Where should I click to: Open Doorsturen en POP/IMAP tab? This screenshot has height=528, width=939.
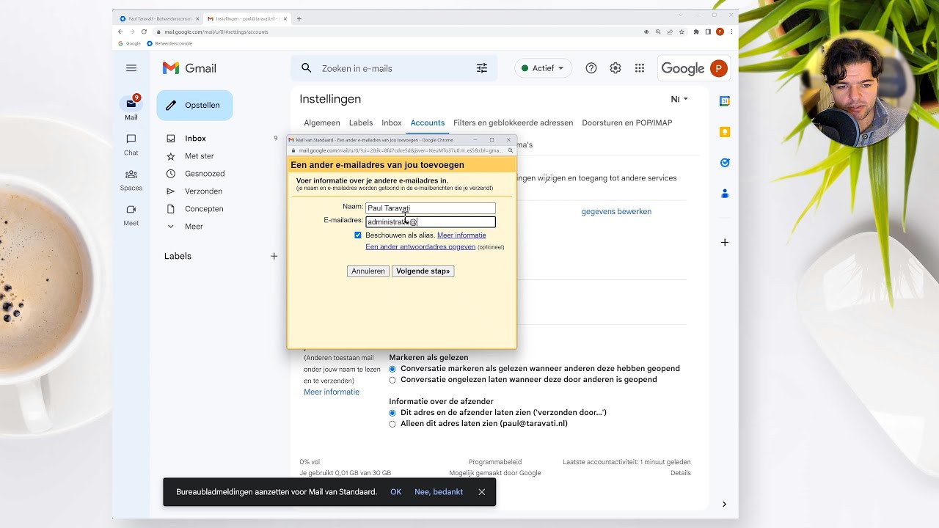627,122
